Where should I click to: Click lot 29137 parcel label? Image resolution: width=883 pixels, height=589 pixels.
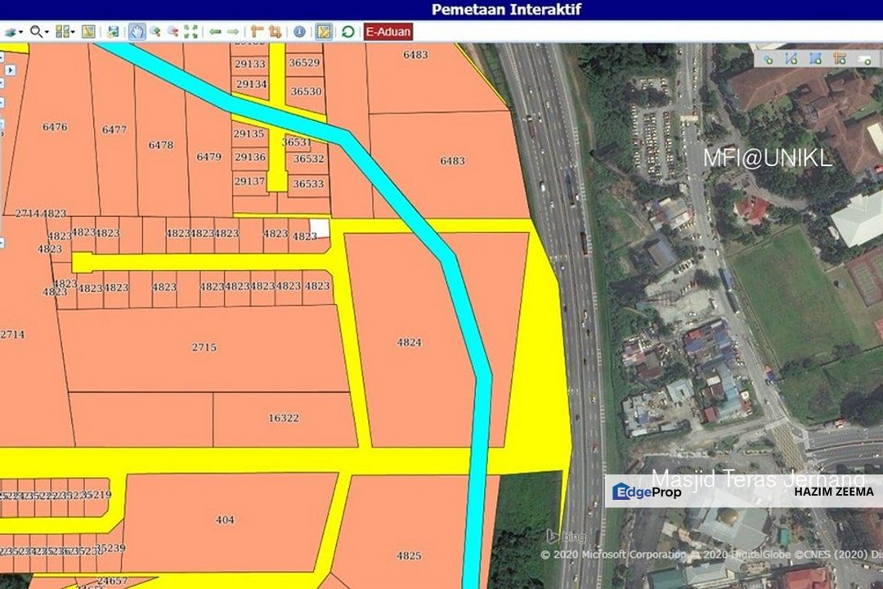(x=249, y=181)
